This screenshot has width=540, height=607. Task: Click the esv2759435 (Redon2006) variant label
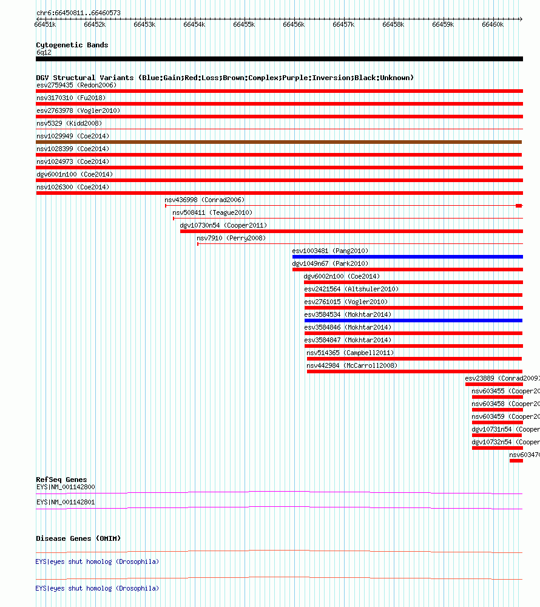[x=76, y=85]
